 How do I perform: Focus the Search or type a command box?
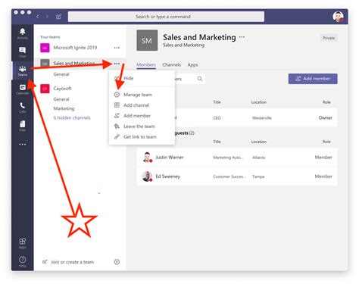(x=166, y=17)
